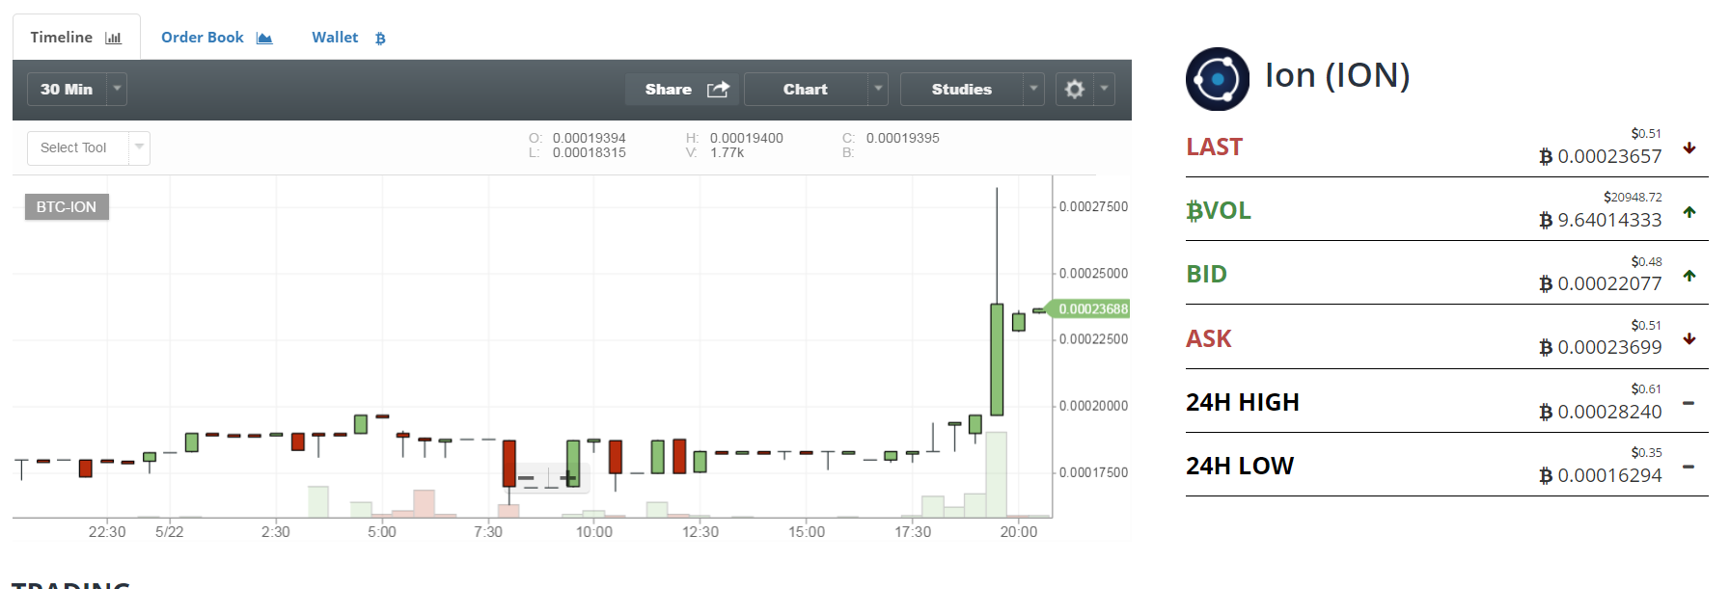Click the red down arrow beside ASK
The width and height of the screenshot is (1730, 589).
point(1689,339)
